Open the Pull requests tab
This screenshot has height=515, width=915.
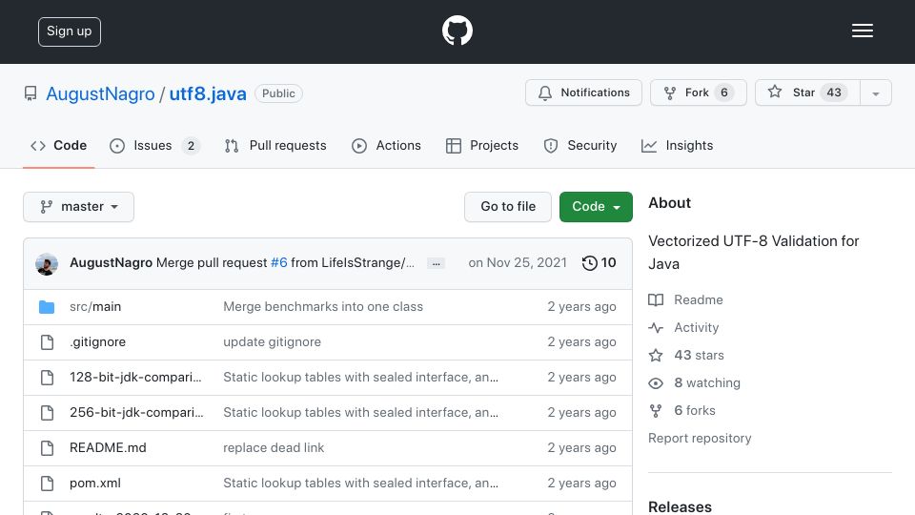tap(275, 145)
